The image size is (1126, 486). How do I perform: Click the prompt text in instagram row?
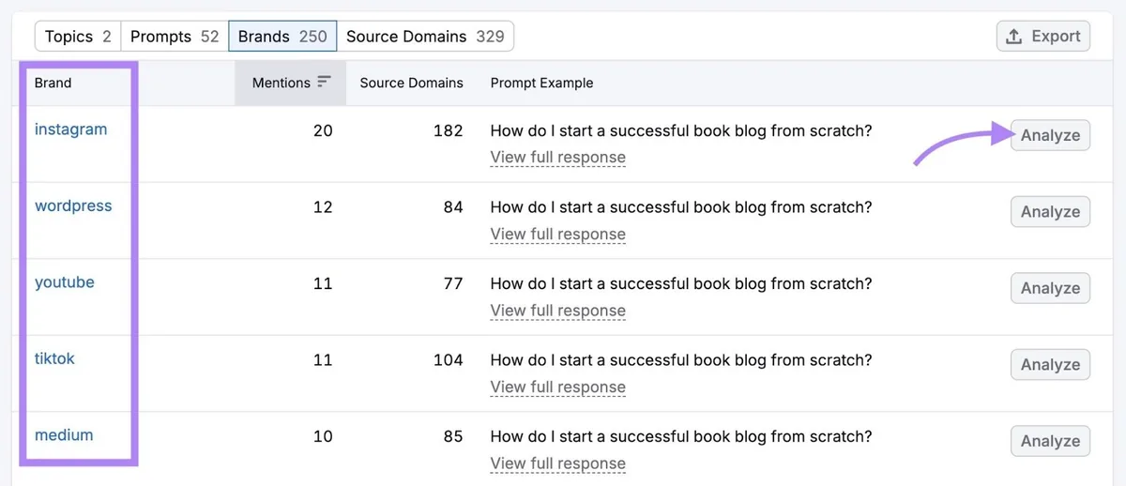point(681,130)
